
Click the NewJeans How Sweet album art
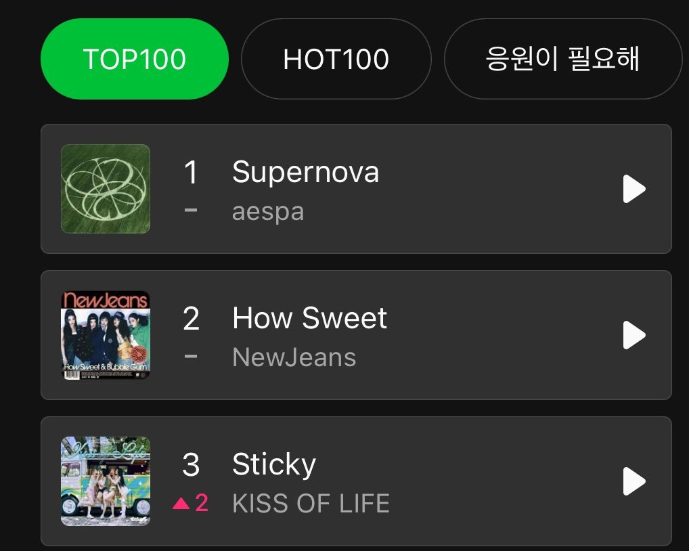coord(106,335)
